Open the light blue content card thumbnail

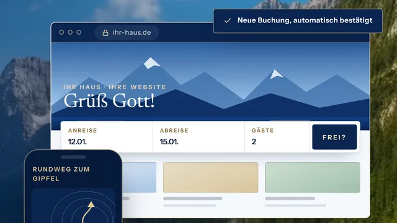[139, 178]
